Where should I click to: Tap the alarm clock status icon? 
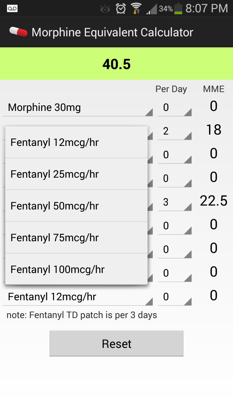coord(121,8)
